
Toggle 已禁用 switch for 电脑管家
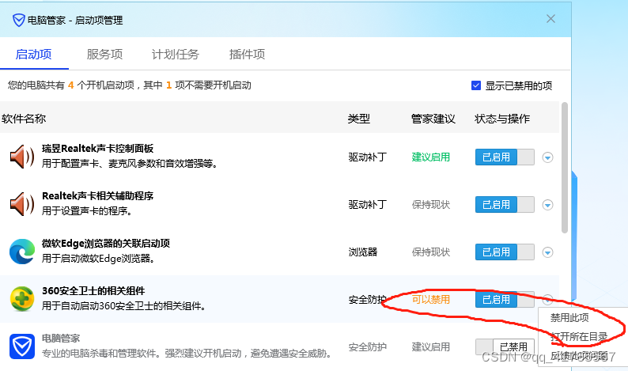(x=505, y=346)
